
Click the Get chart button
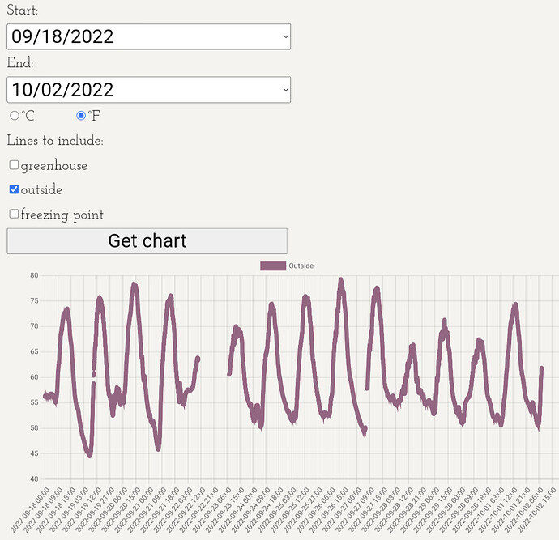[x=147, y=241]
